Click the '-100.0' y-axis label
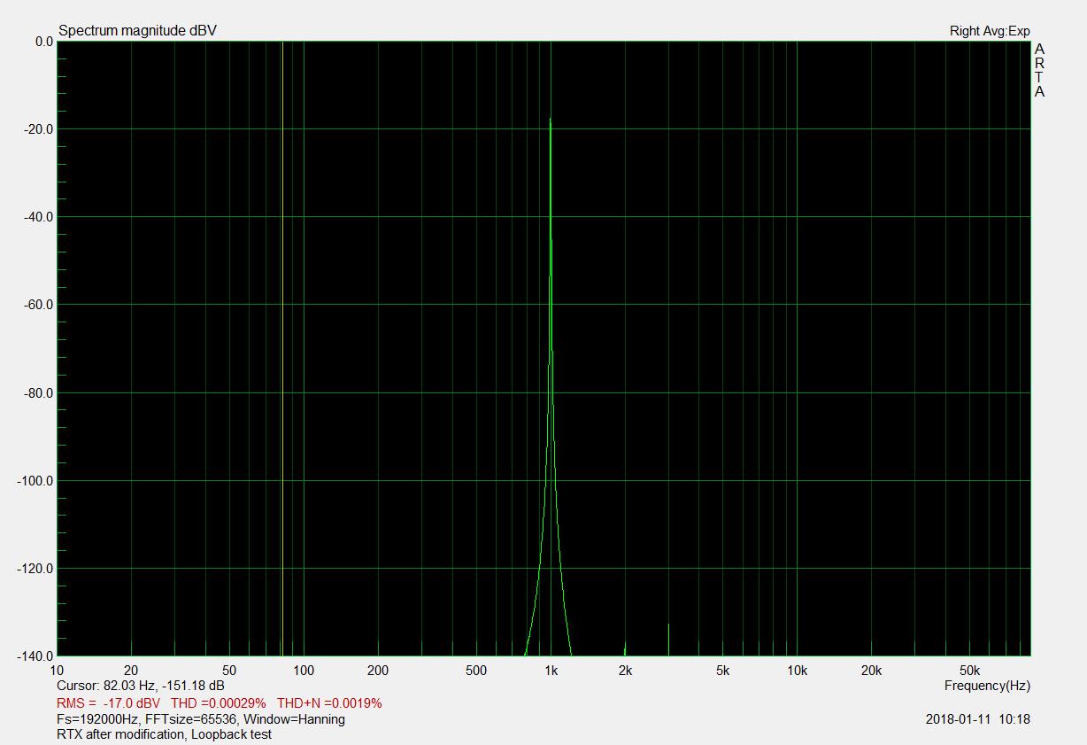 [x=35, y=481]
